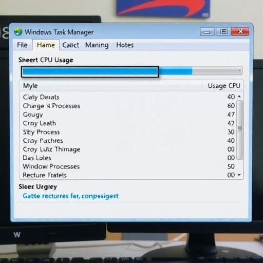
Task: Maximize the Task Manager window
Action: coord(223,32)
